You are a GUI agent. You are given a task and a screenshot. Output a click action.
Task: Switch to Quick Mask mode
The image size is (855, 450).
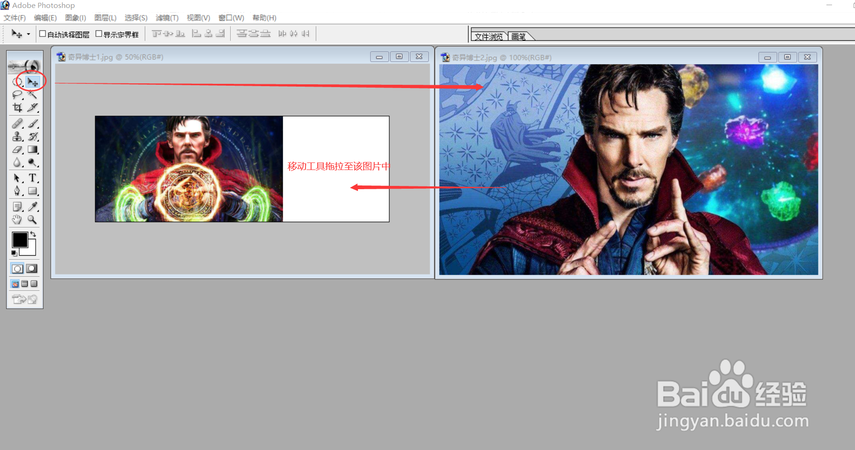(32, 269)
